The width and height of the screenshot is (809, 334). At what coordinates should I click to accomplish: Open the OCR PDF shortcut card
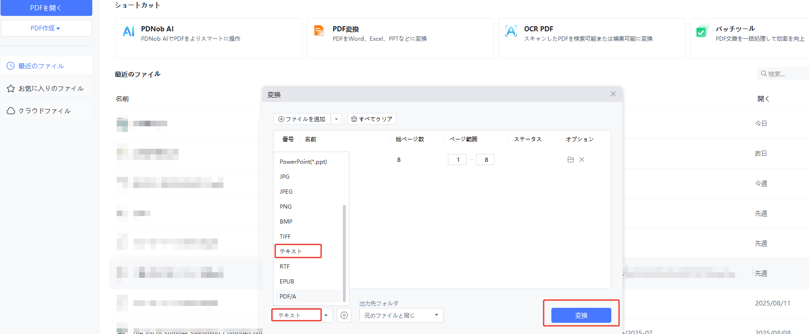coord(592,38)
